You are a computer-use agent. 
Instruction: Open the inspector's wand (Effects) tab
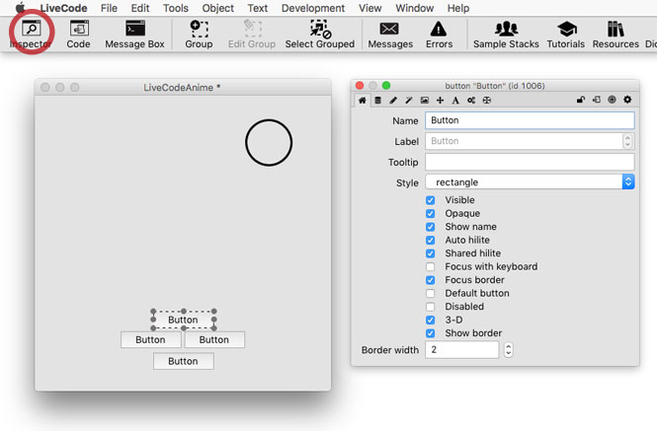tap(409, 100)
